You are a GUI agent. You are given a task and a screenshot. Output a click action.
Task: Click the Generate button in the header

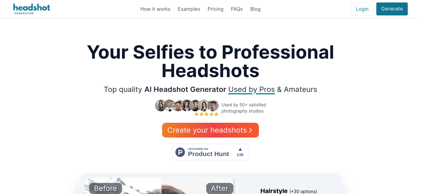392,9
